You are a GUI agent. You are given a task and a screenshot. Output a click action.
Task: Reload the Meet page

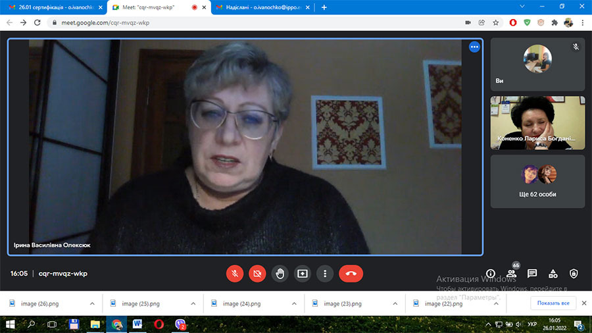click(x=37, y=22)
